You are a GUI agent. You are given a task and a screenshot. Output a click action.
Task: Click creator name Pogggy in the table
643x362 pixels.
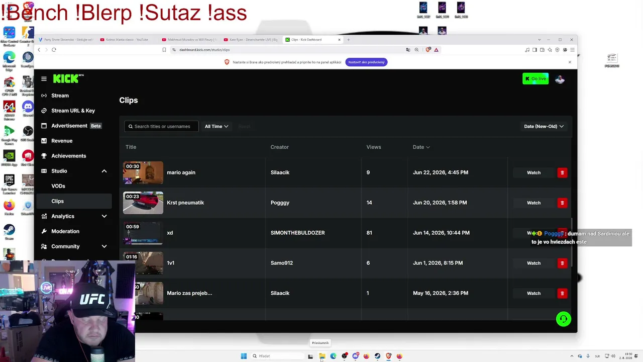(280, 203)
